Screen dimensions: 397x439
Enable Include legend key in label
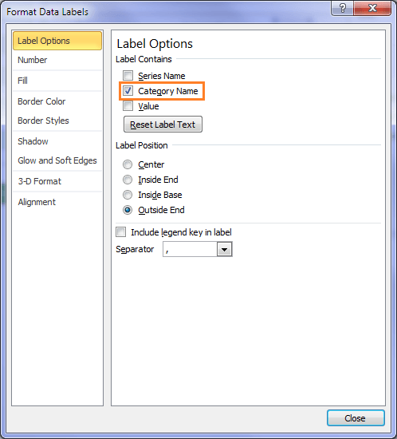(x=121, y=232)
